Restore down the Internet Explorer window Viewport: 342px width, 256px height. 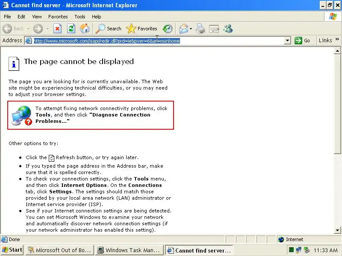coord(330,5)
